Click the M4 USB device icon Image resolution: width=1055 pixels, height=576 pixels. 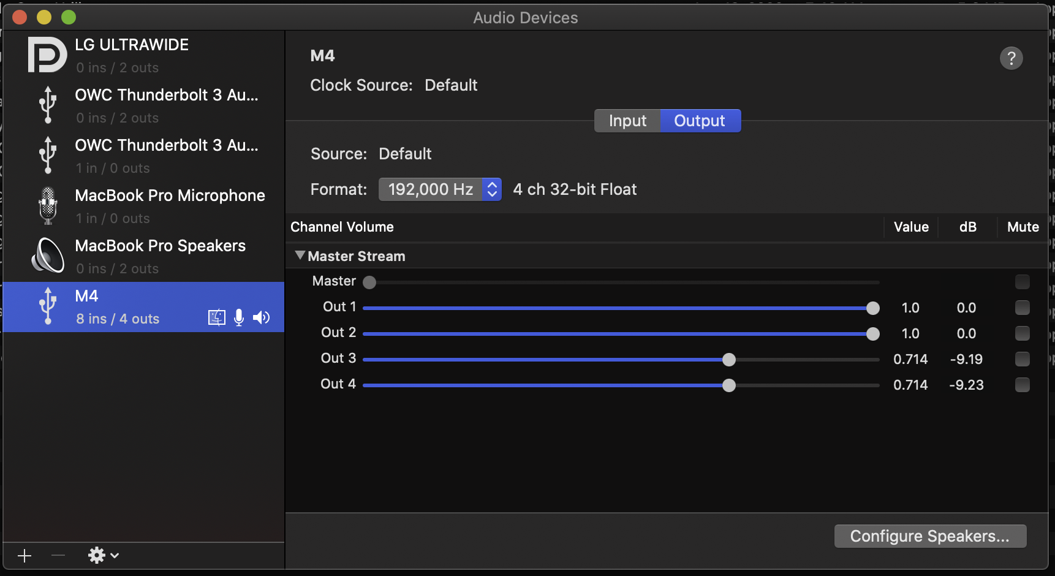48,306
